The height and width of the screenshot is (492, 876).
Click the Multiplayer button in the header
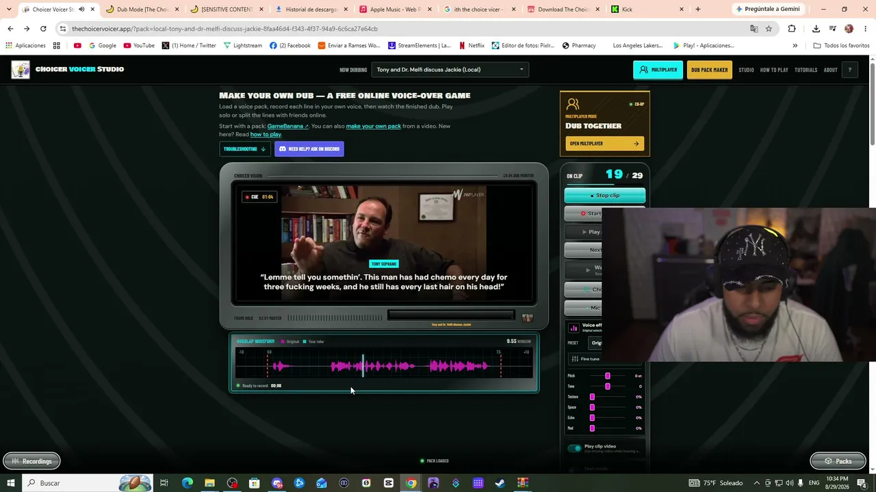point(658,70)
